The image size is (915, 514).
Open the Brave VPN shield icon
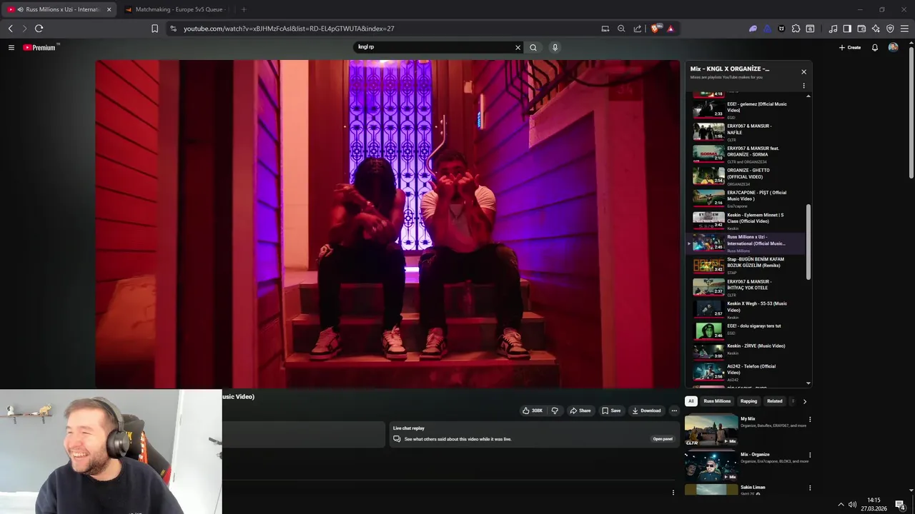point(890,29)
